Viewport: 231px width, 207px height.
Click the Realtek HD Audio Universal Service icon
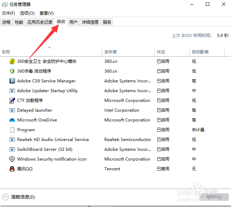pos(12,140)
